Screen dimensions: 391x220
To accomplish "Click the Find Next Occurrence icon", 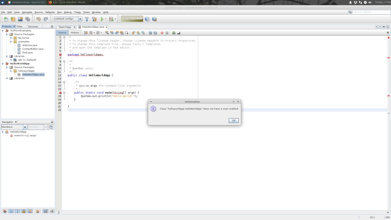I will point(117,33).
